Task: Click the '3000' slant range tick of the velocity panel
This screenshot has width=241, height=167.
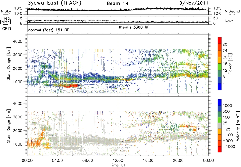Action: (17, 117)
